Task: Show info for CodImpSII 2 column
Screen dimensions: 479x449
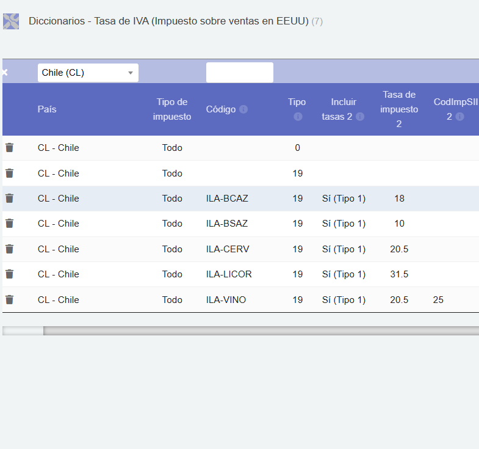Action: coord(460,117)
